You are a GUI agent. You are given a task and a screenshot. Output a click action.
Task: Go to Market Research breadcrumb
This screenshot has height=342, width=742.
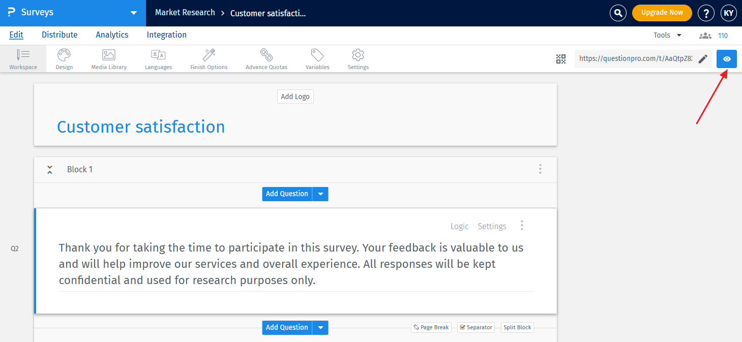(185, 13)
